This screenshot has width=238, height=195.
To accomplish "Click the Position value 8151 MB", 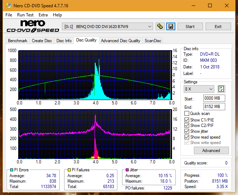I will 220,181.
